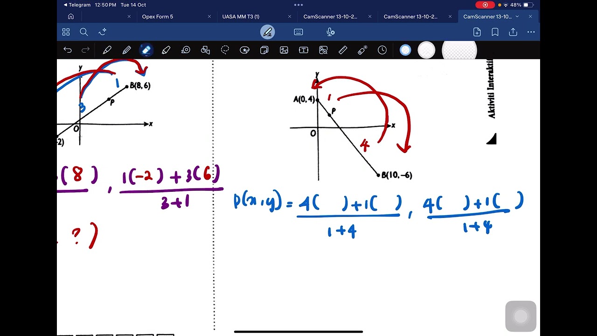Screen dimensions: 597x336
Task: Open the timer clock tool
Action: pyautogui.click(x=382, y=50)
